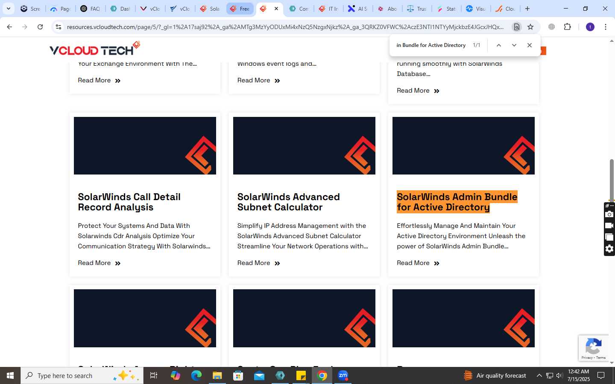Open File Explorer from taskbar
The image size is (615, 384).
[x=217, y=375]
